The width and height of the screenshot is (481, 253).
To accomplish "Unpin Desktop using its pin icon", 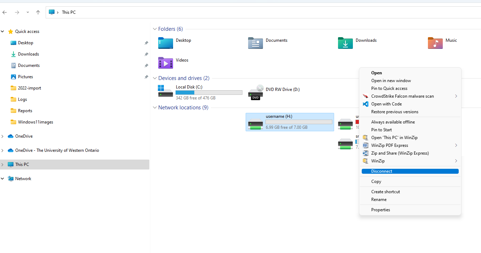I will 146,43.
